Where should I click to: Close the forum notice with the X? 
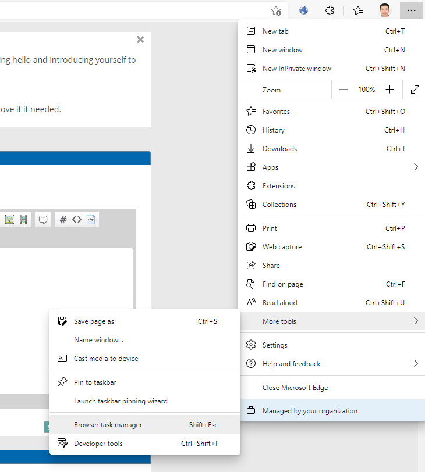point(140,40)
